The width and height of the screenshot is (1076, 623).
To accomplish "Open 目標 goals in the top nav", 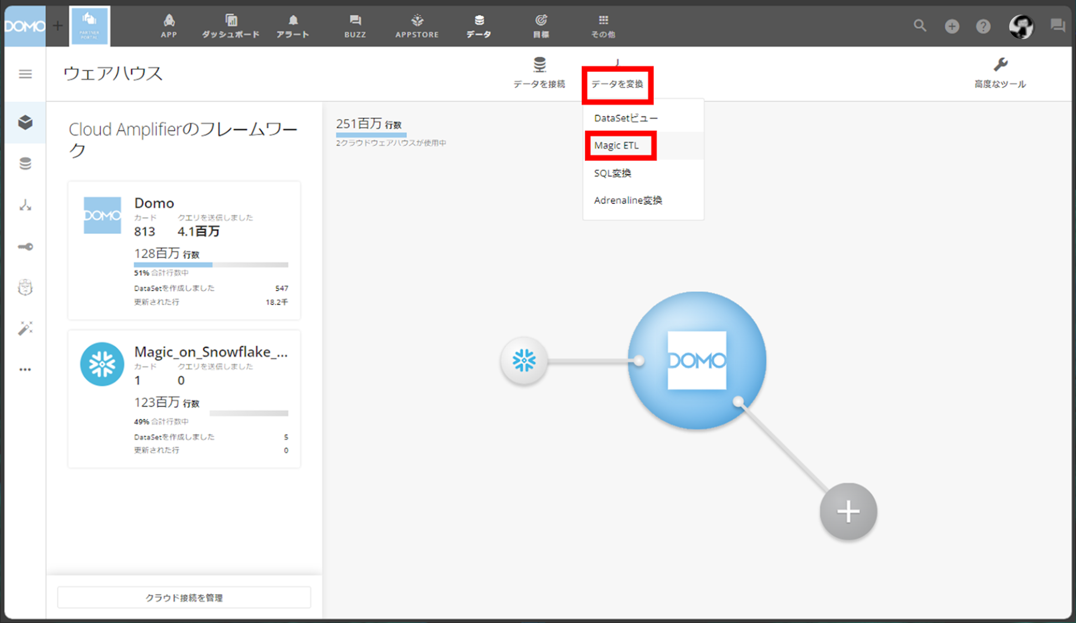I will [x=541, y=26].
